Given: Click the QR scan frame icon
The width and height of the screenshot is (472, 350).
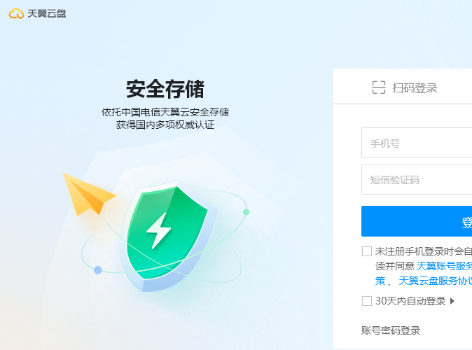Looking at the screenshot, I should [379, 87].
